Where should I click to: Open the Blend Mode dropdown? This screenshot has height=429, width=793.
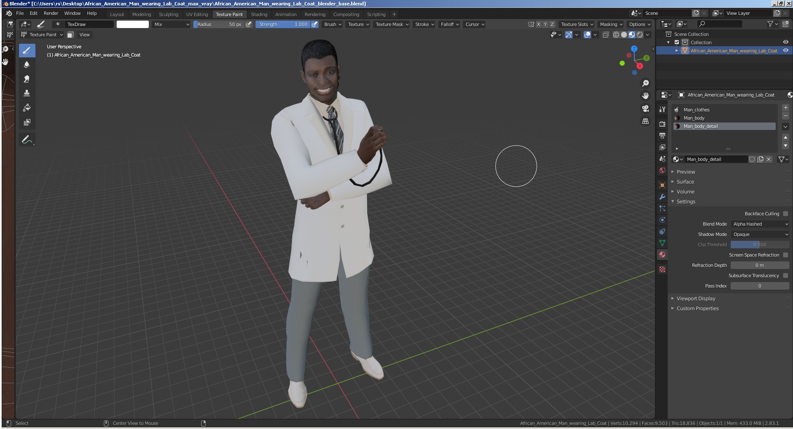(x=760, y=224)
